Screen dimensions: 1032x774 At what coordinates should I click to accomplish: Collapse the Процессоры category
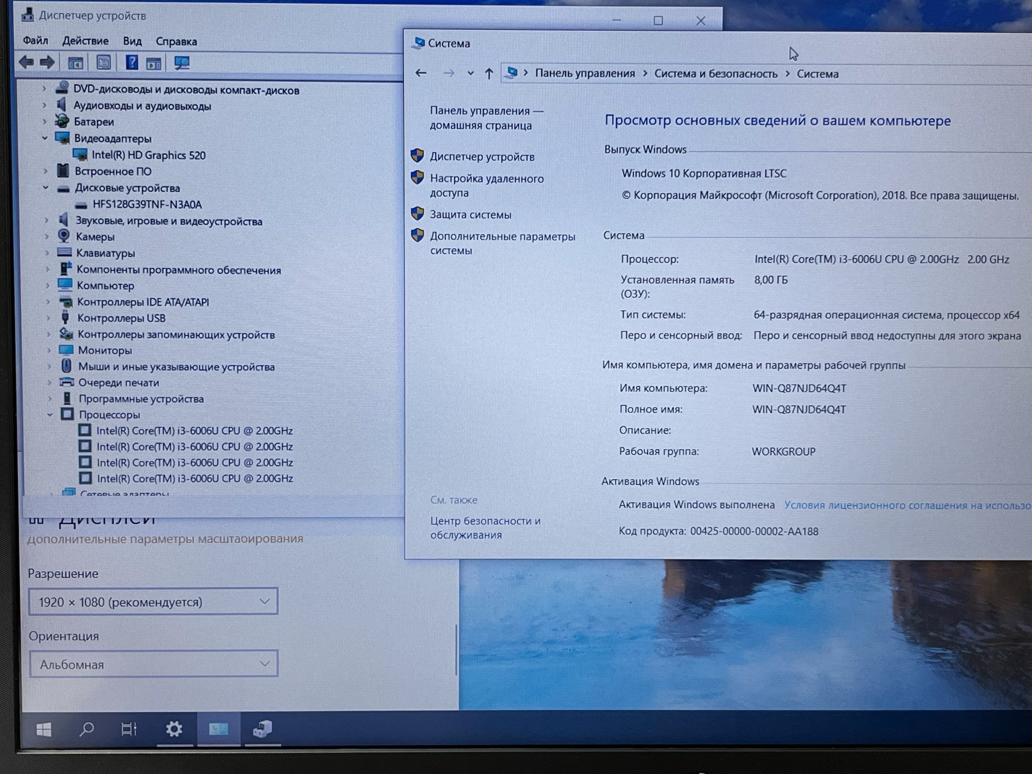tap(50, 414)
